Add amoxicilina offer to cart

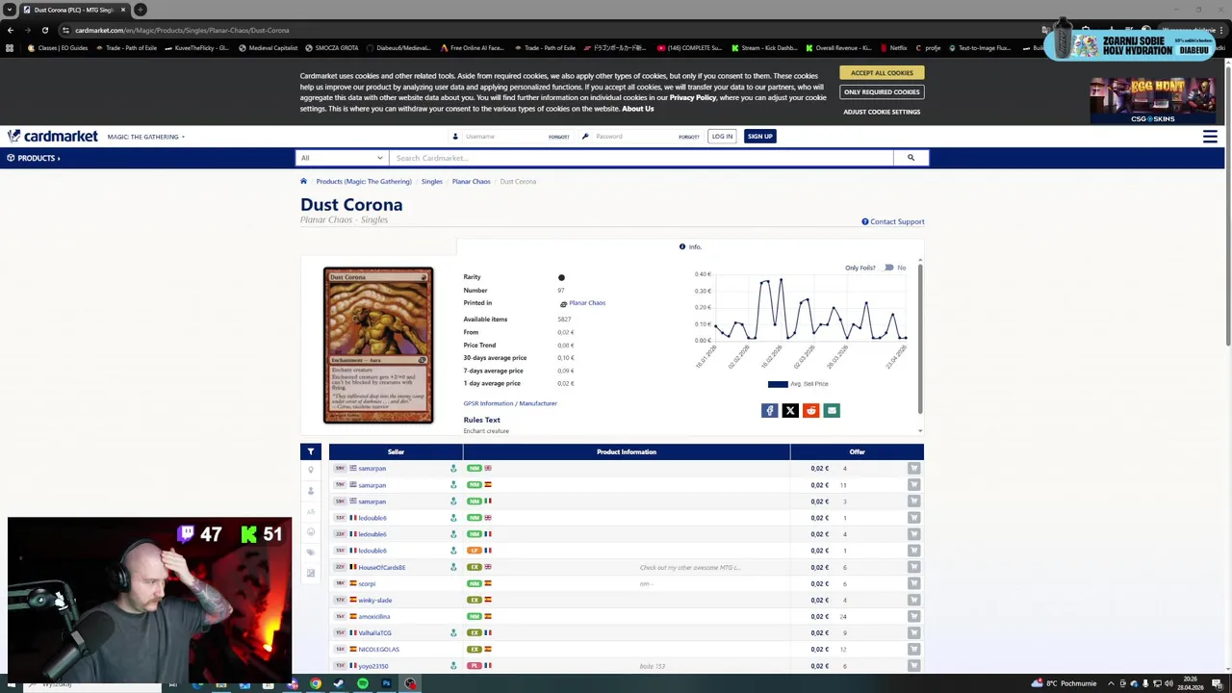point(913,616)
